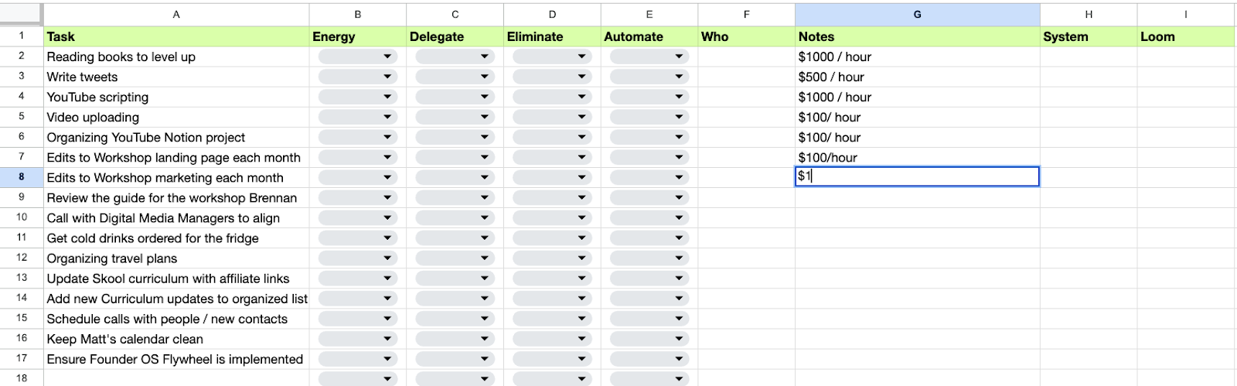
Task: Click the active Notes cell containing $1
Action: click(918, 176)
